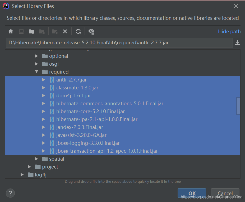Select the required folder name
Screen dimensions: 245x202
coord(59,72)
